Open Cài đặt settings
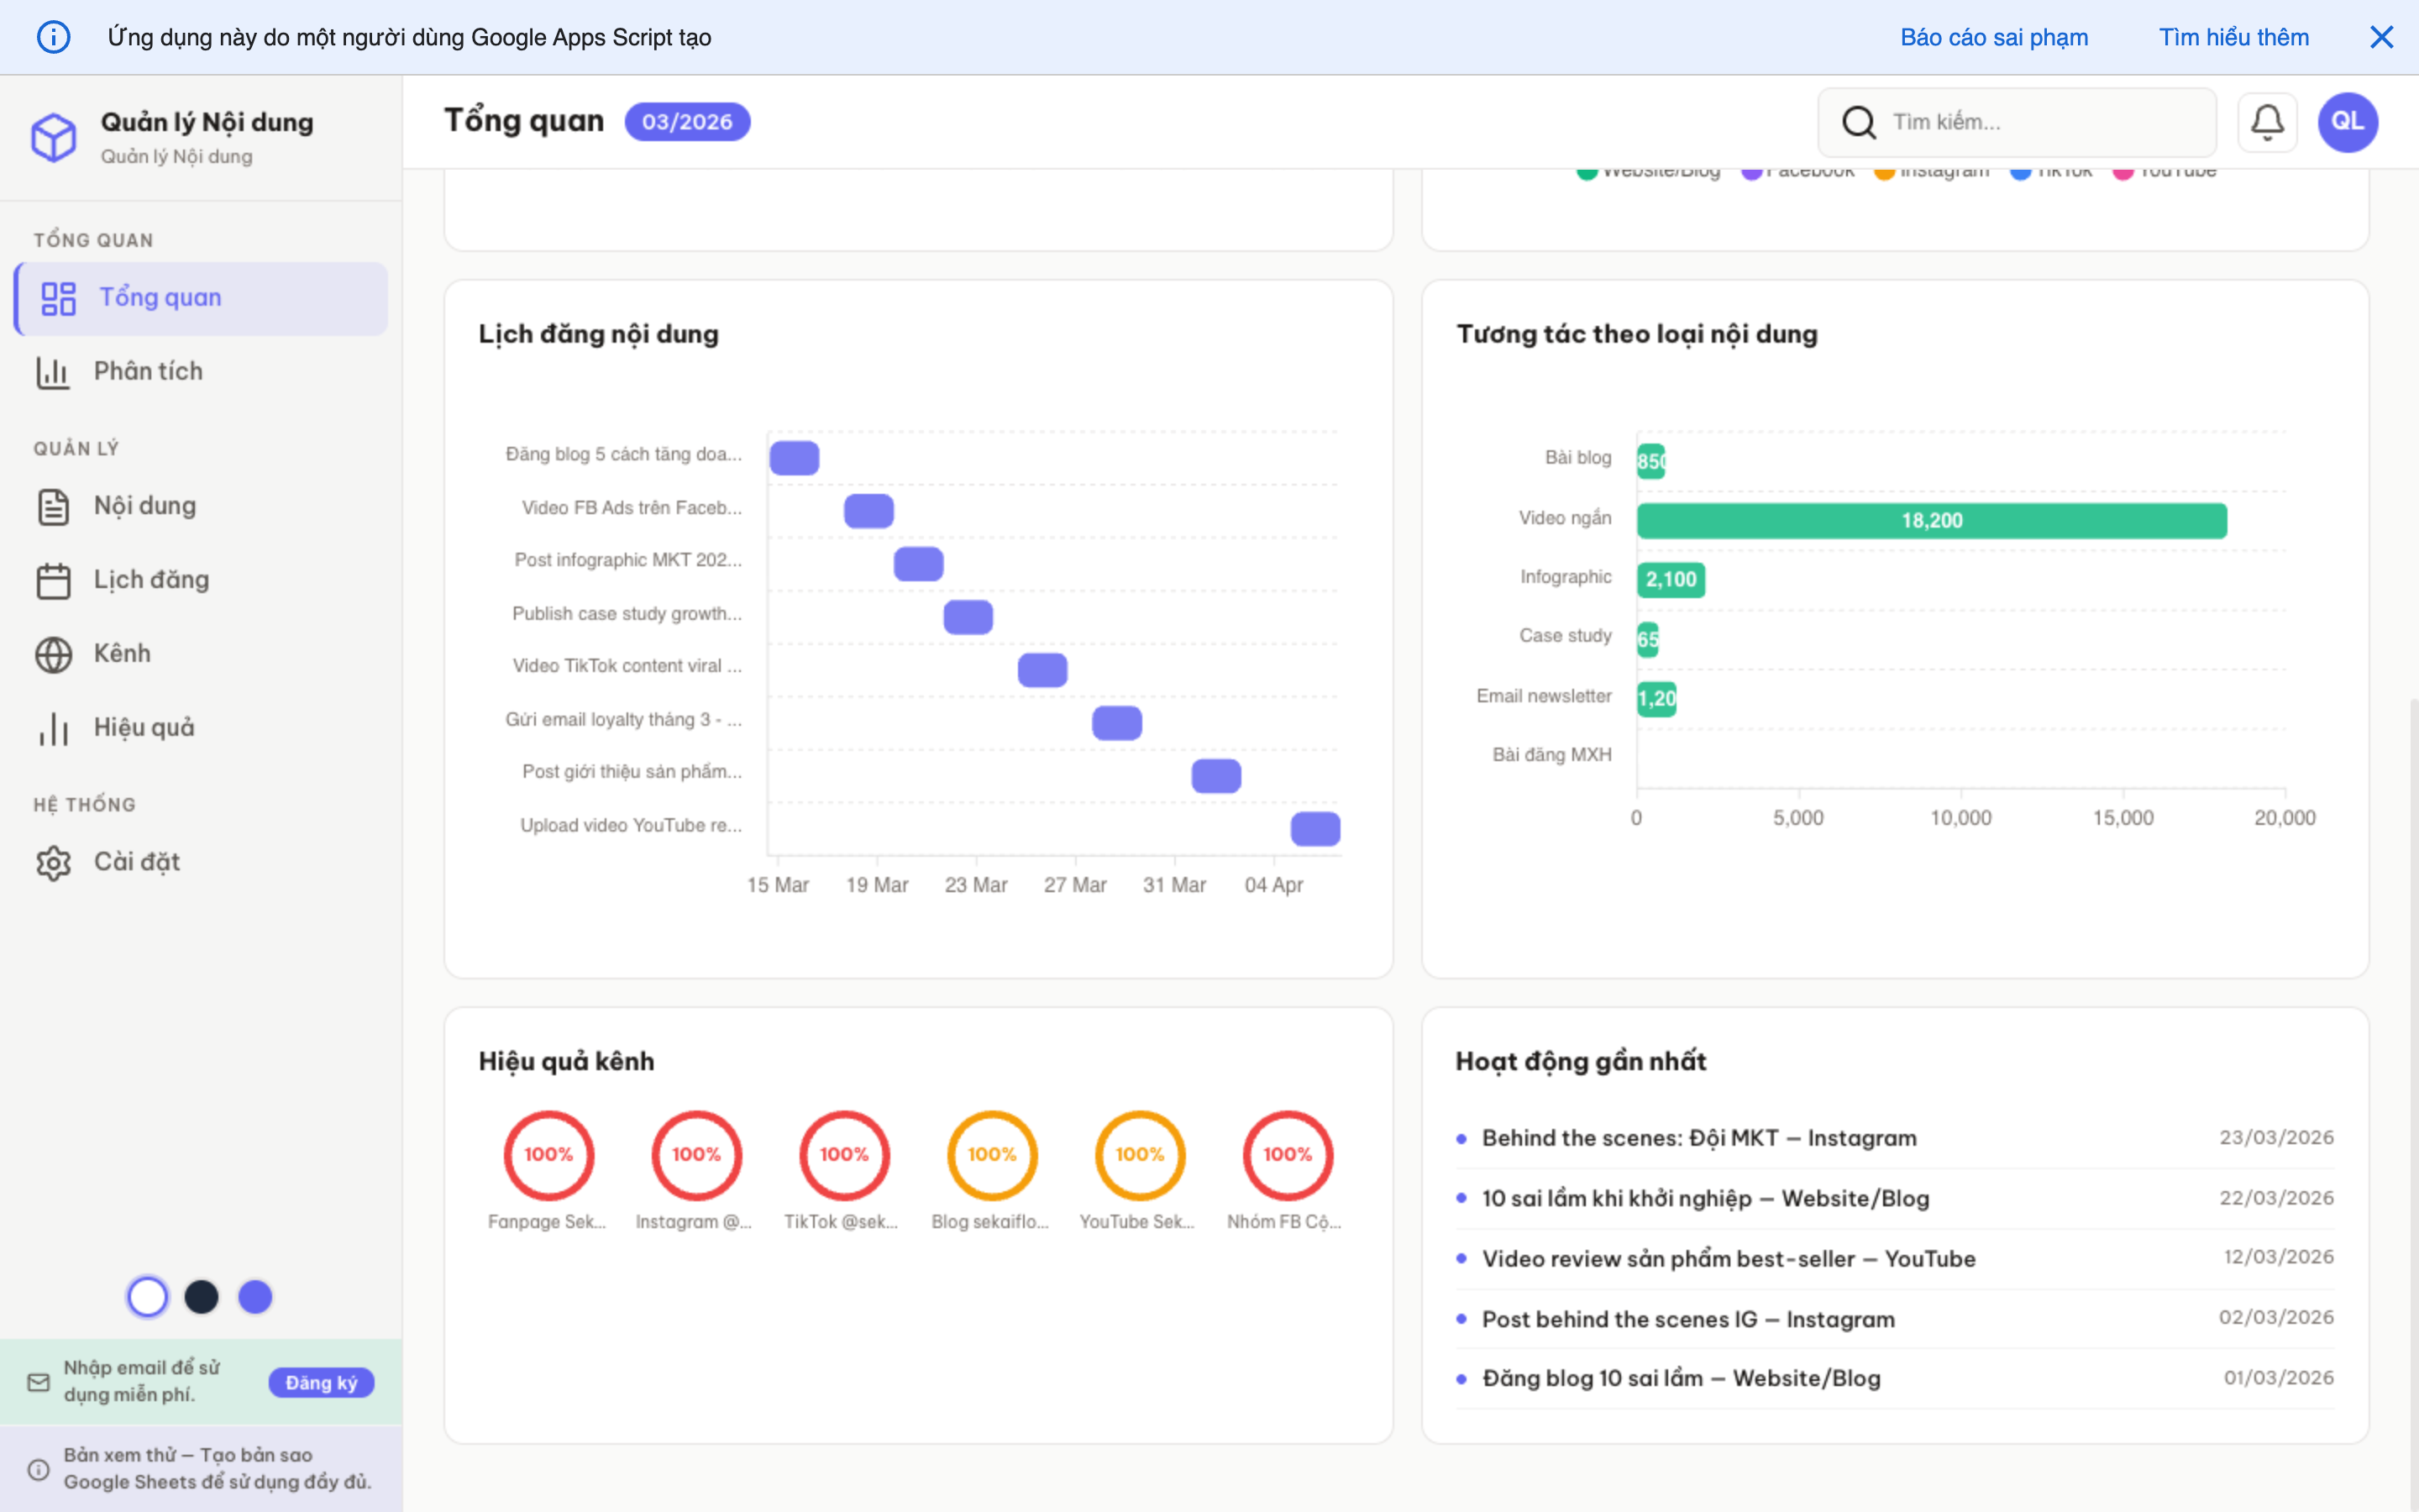Image resolution: width=2419 pixels, height=1512 pixels. (136, 861)
